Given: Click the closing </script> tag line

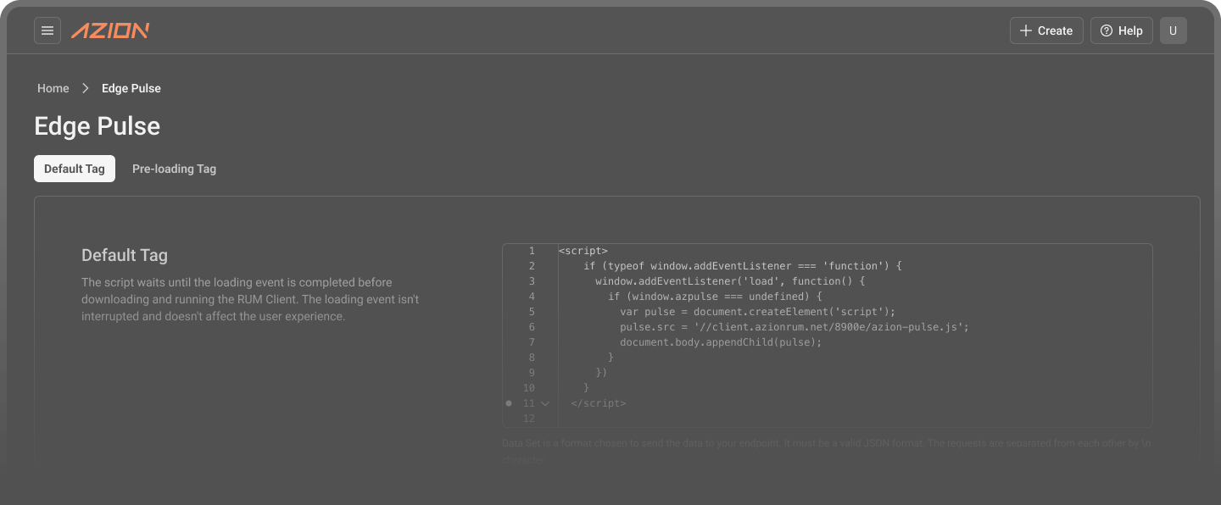Looking at the screenshot, I should (x=599, y=403).
